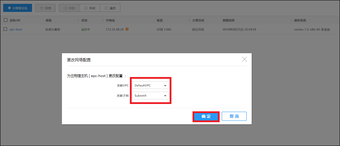Confirm changes with the 确定 button
The height and width of the screenshot is (146, 340).
tap(206, 116)
